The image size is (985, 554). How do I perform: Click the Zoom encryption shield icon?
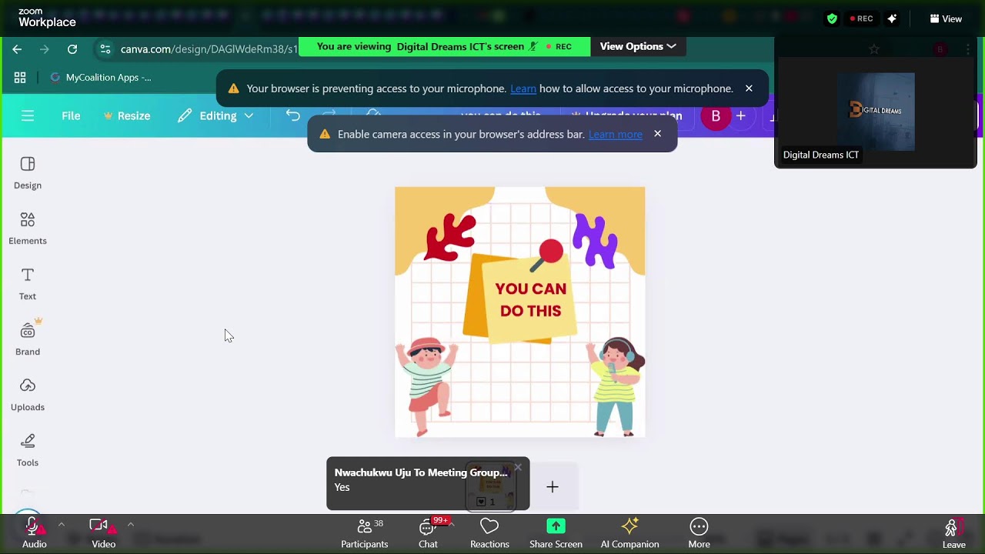pos(832,18)
